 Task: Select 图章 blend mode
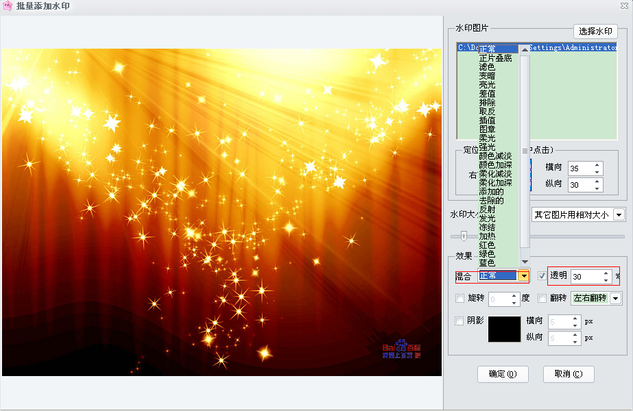[x=487, y=129]
